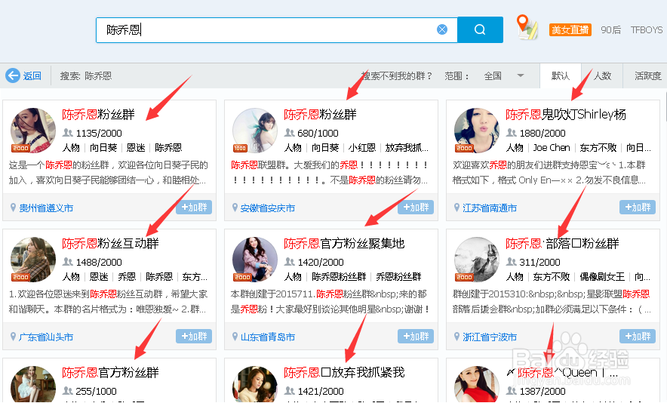Open group title 陈乔恩官方粉丝聚集地

pyautogui.click(x=344, y=244)
